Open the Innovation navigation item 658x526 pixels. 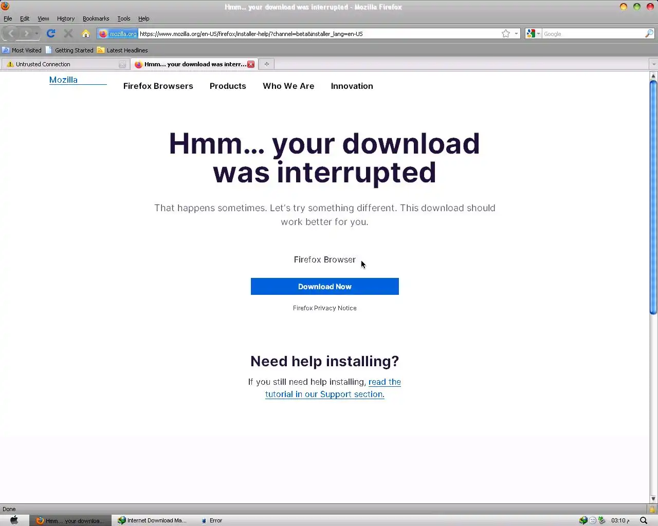pos(352,86)
